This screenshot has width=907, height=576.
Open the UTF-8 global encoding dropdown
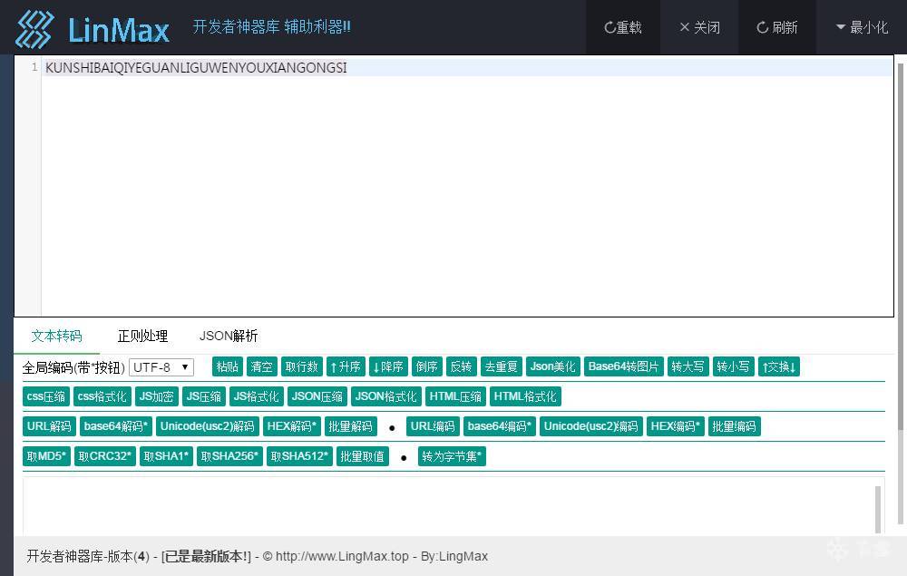tap(161, 367)
